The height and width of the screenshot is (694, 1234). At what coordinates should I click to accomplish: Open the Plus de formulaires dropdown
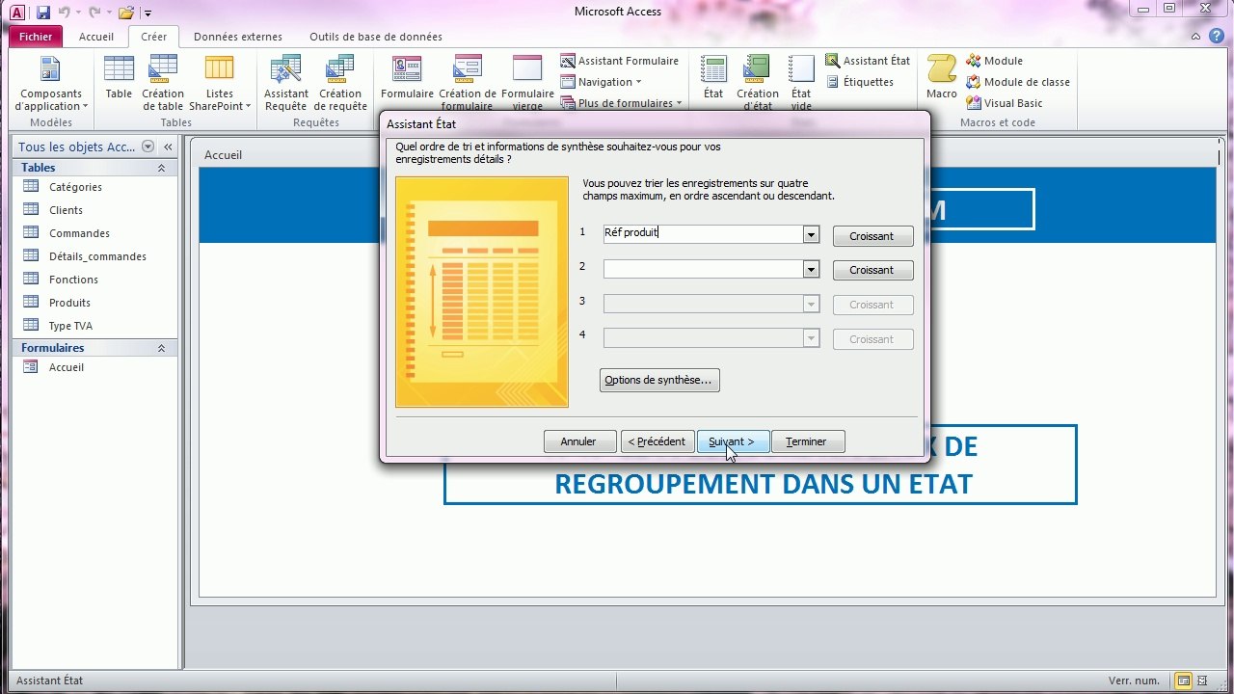(x=622, y=103)
